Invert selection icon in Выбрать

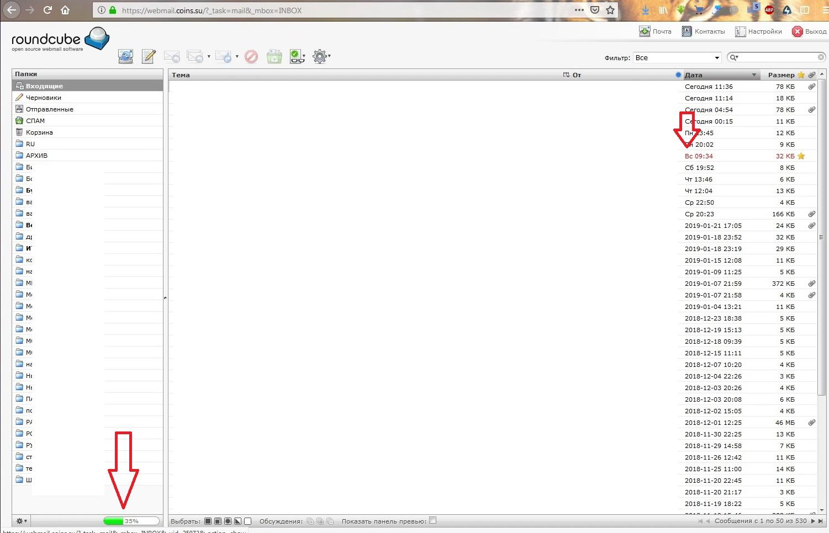(237, 521)
